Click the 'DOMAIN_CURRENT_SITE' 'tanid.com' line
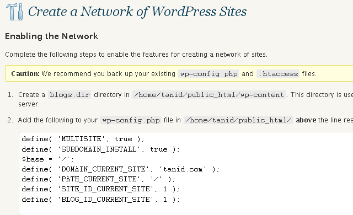The height and width of the screenshot is (215, 353). click(x=120, y=169)
